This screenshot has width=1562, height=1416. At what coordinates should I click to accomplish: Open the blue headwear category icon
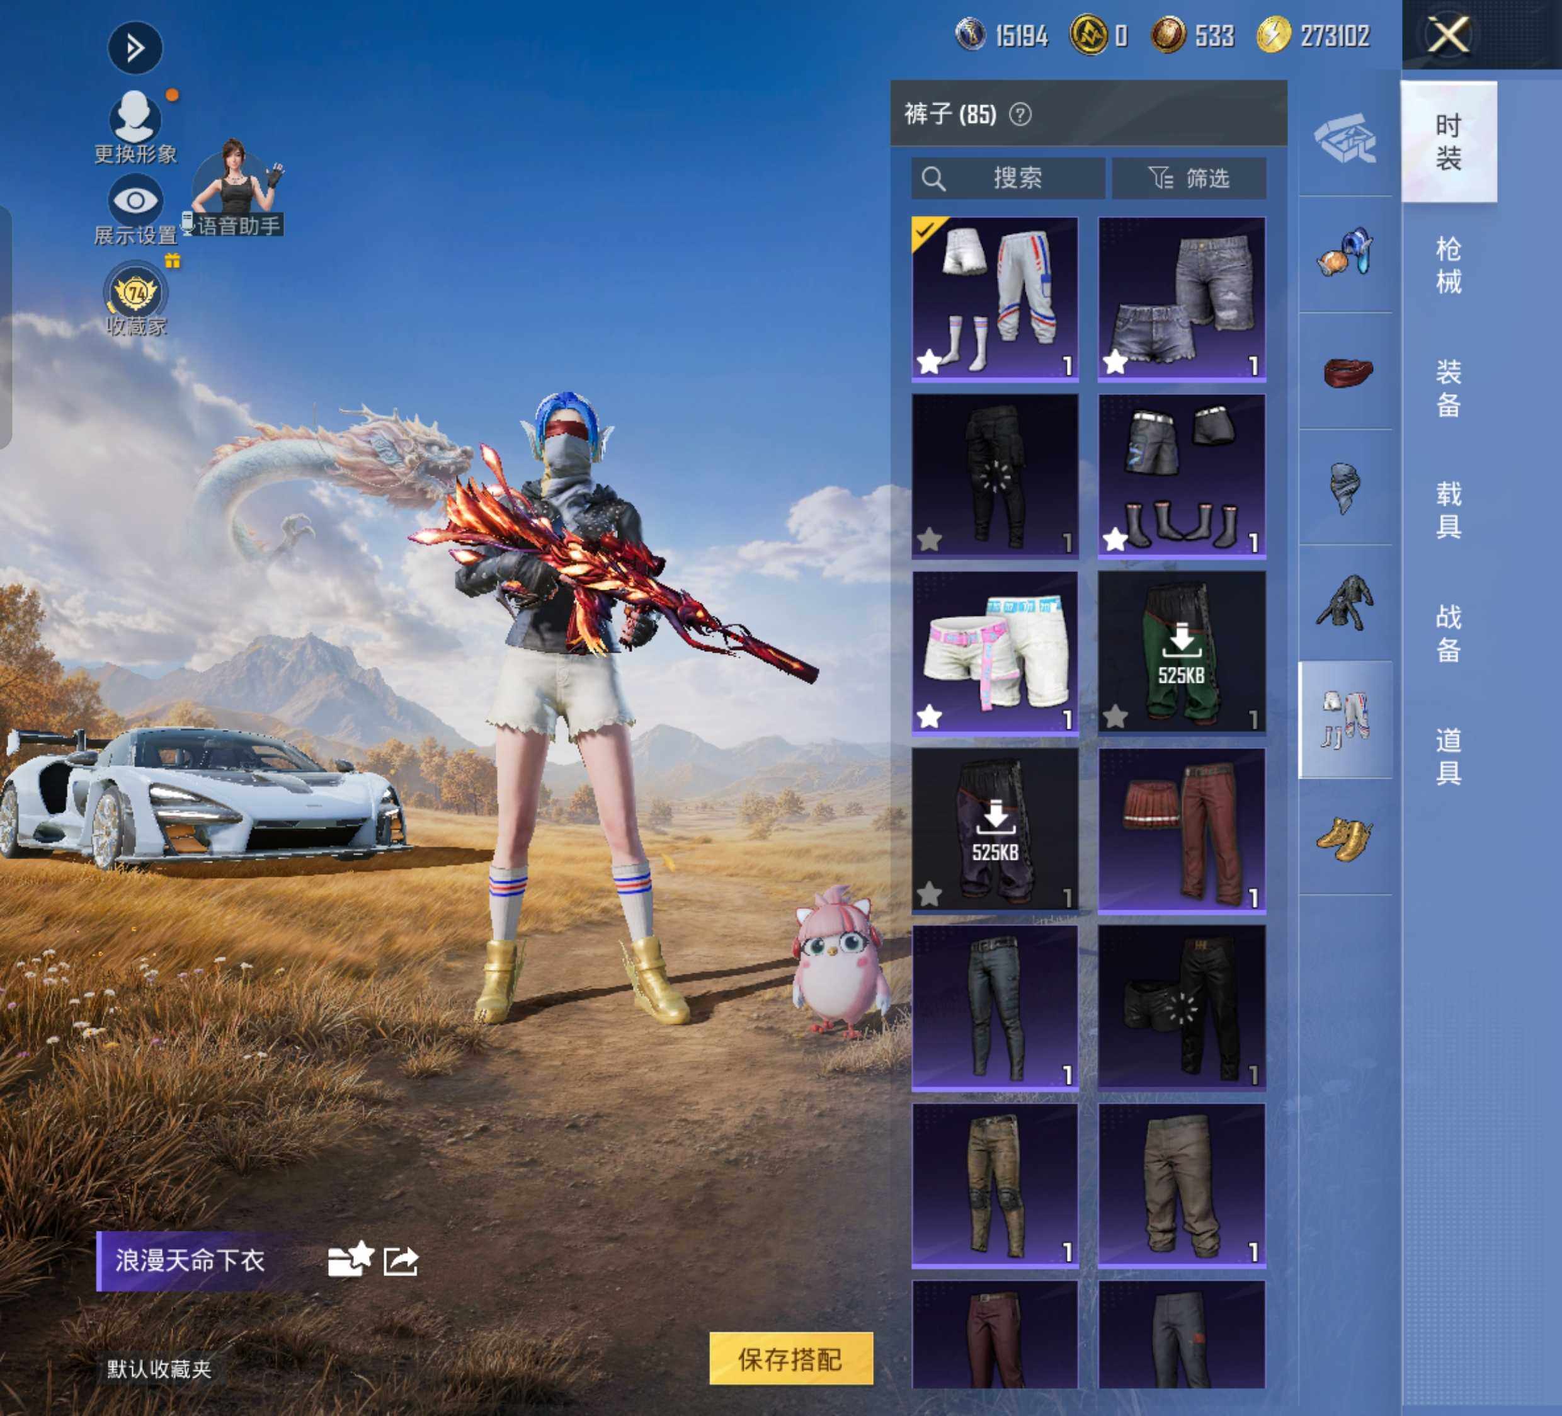click(x=1345, y=253)
